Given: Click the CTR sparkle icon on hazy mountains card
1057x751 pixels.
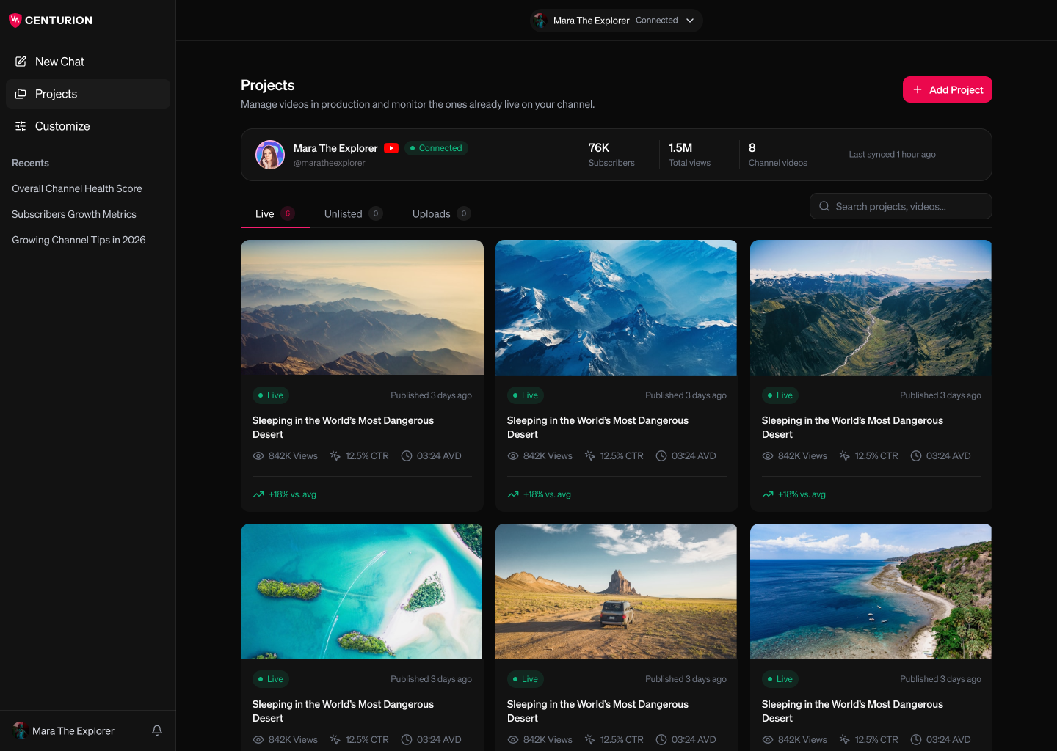Looking at the screenshot, I should (335, 455).
